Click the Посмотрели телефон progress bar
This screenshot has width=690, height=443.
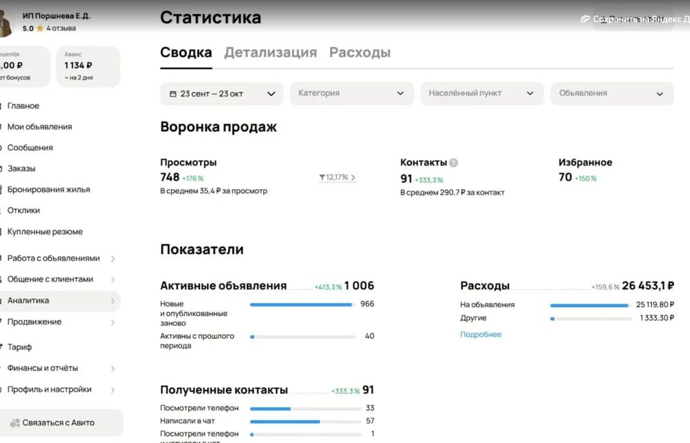(x=306, y=408)
